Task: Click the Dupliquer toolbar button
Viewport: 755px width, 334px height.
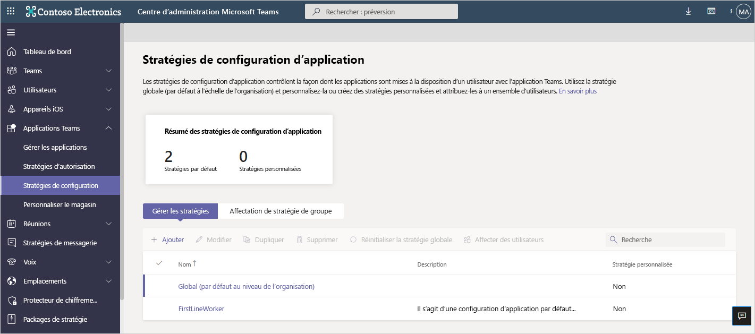Action: coord(264,239)
